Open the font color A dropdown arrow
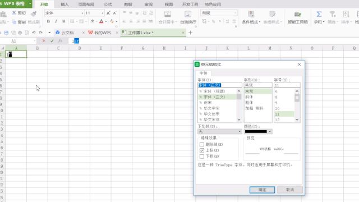The width and height of the screenshot is (359, 202). coord(106,21)
